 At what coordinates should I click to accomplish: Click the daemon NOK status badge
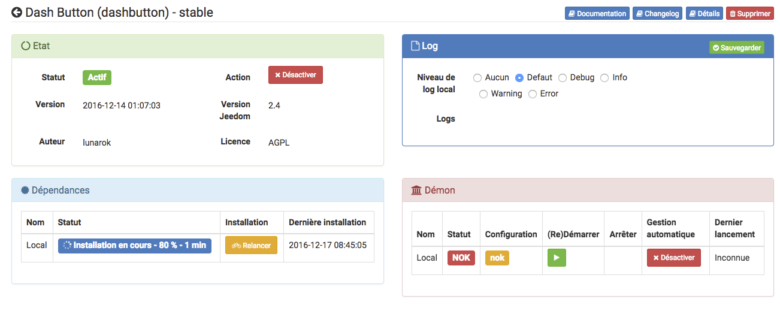point(461,258)
